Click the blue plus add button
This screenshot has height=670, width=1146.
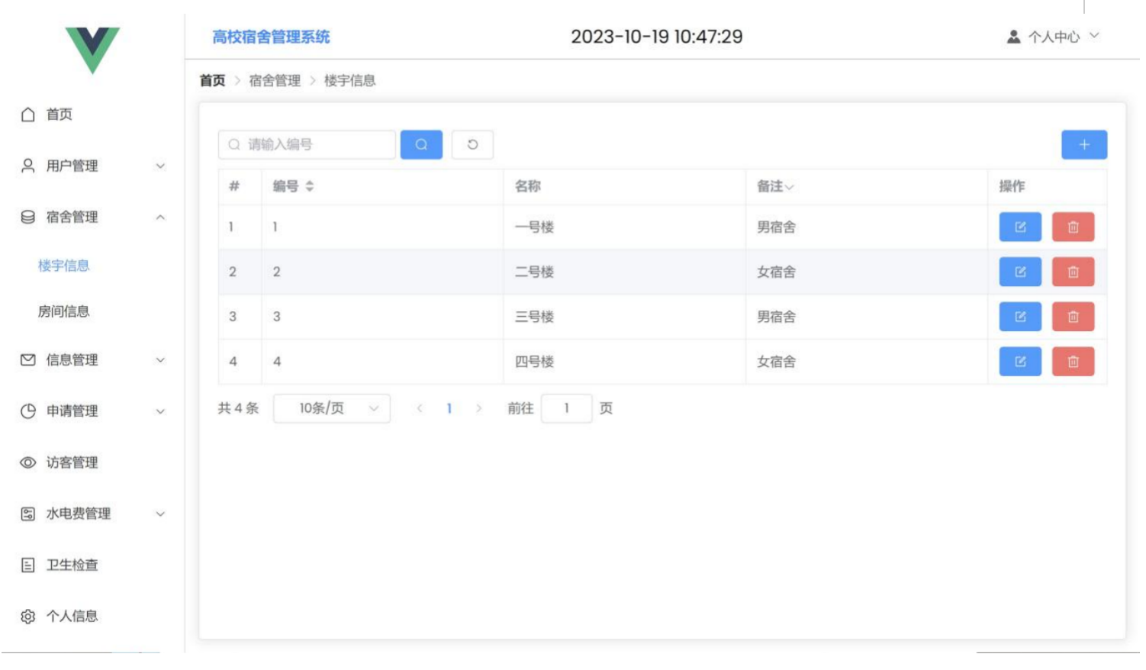coord(1084,144)
